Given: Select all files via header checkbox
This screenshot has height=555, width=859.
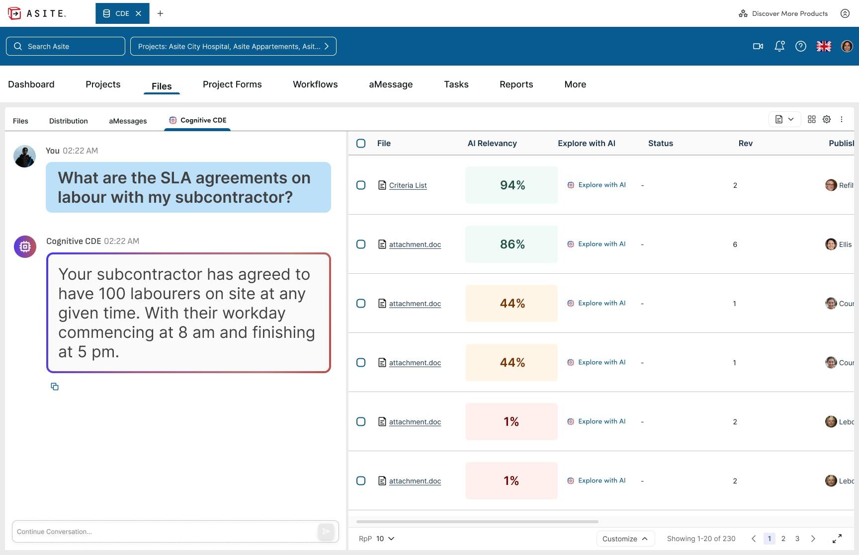Looking at the screenshot, I should click(361, 144).
